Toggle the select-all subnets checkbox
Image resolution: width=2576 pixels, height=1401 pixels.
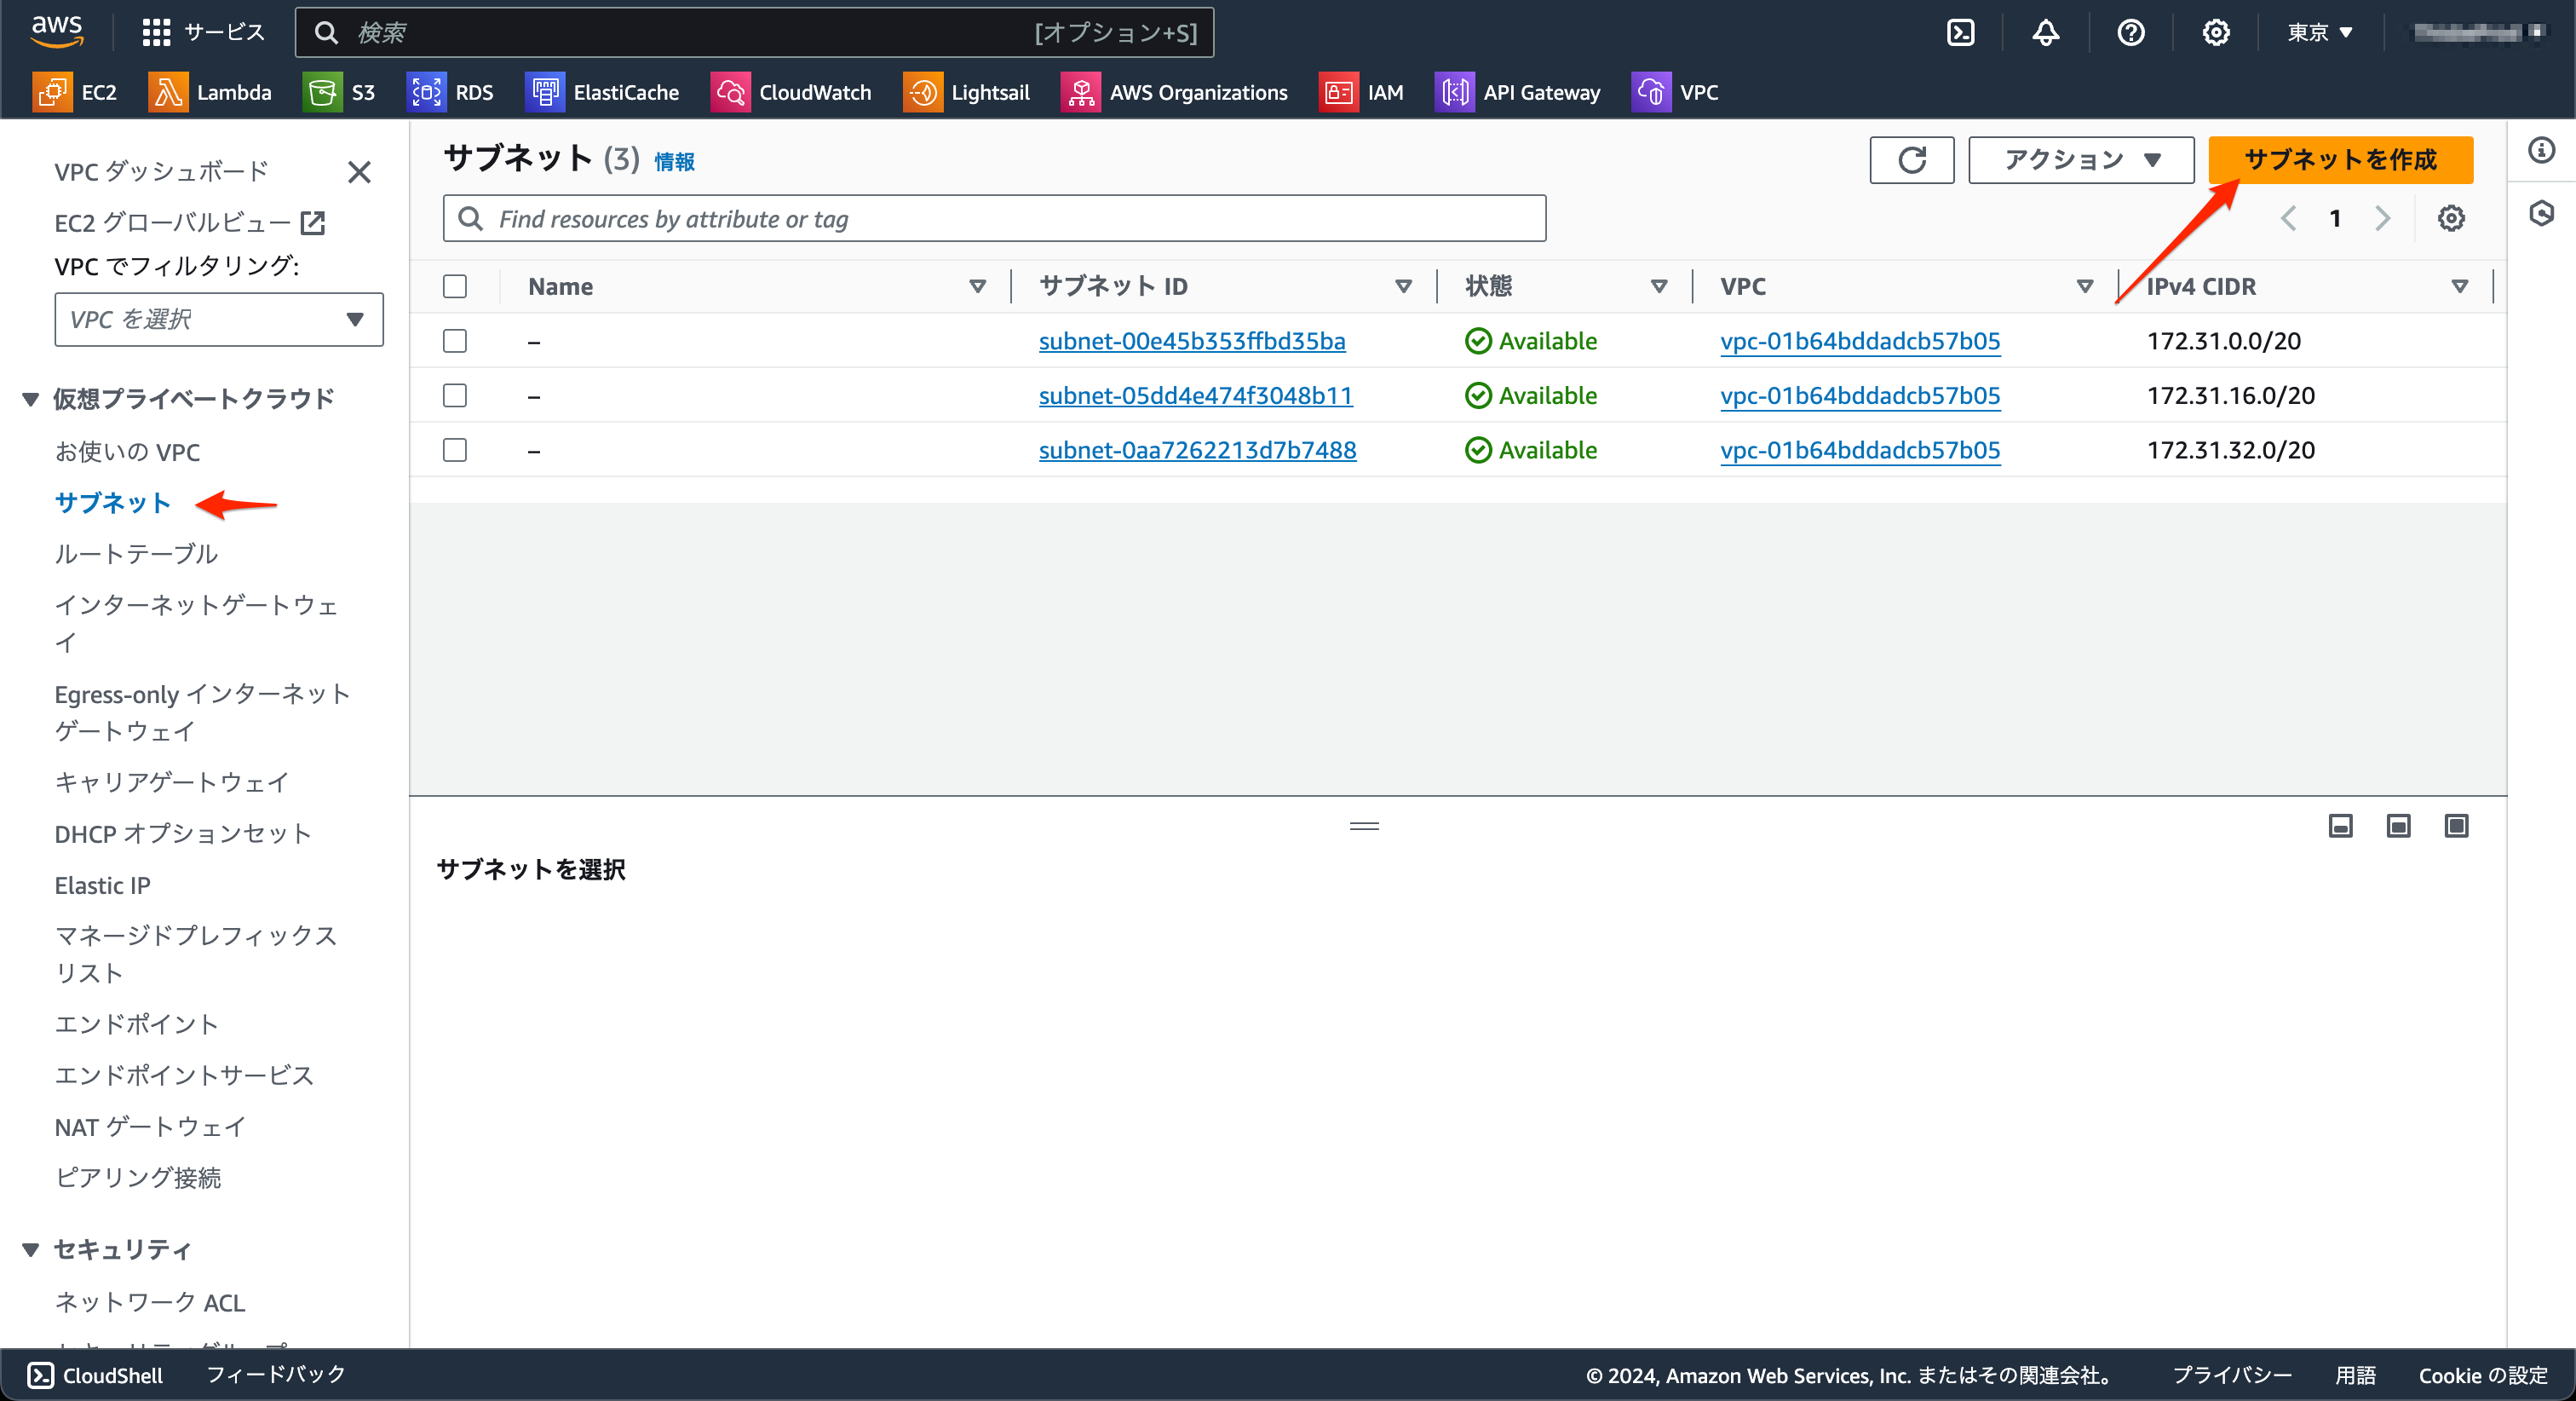click(455, 286)
